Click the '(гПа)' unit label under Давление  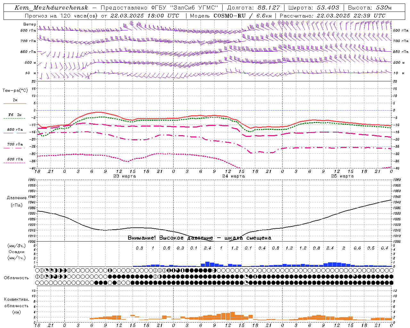17,205
